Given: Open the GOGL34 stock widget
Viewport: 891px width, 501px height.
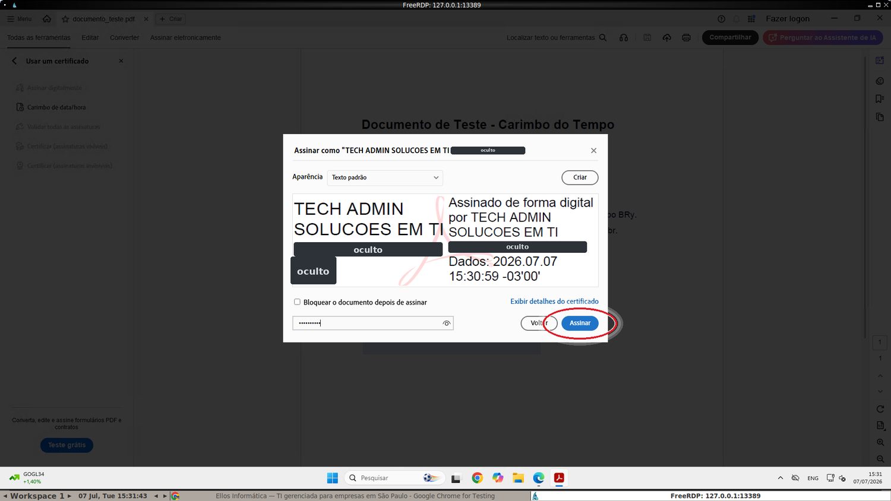Looking at the screenshot, I should pyautogui.click(x=27, y=478).
